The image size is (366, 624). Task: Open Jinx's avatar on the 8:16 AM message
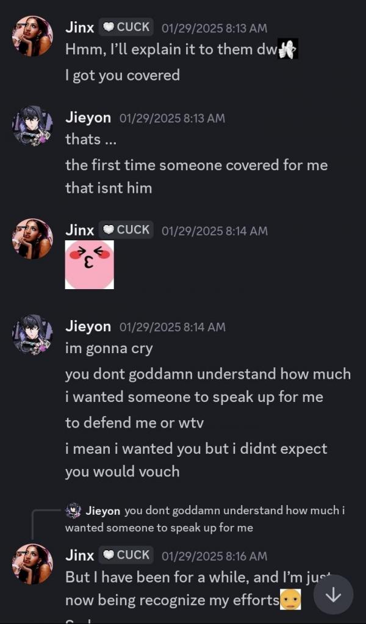pyautogui.click(x=32, y=564)
